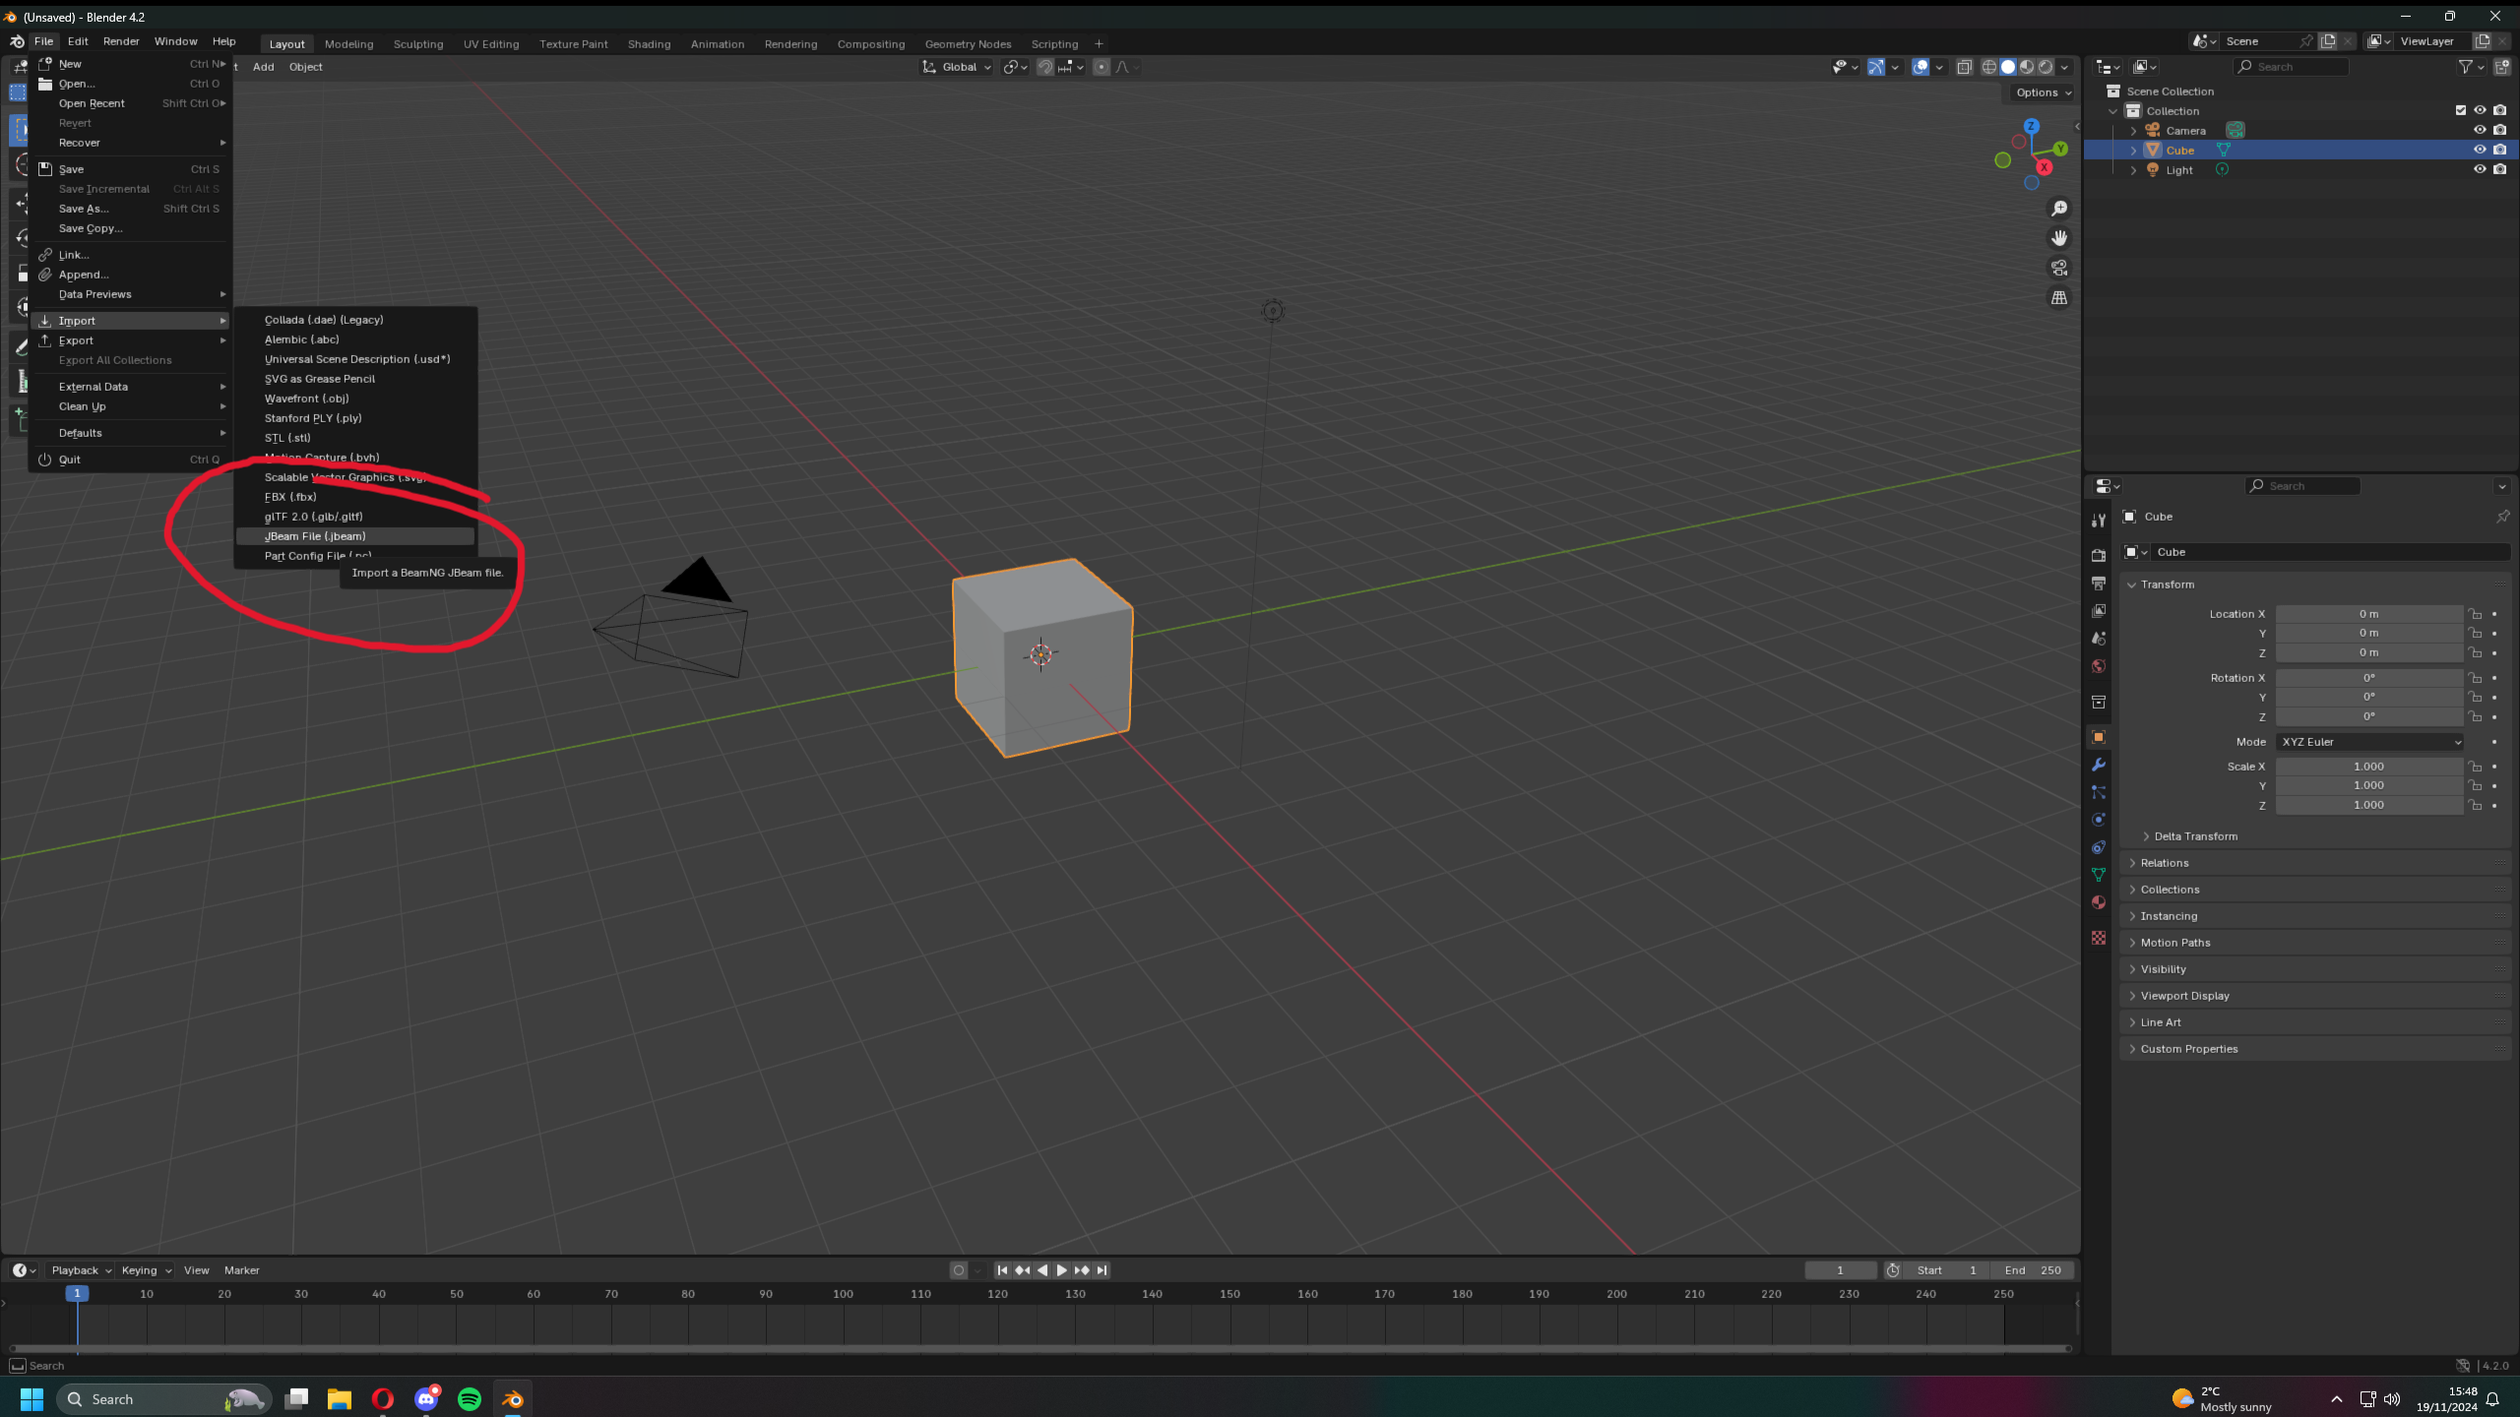Open the Texture properties tab

[2098, 938]
